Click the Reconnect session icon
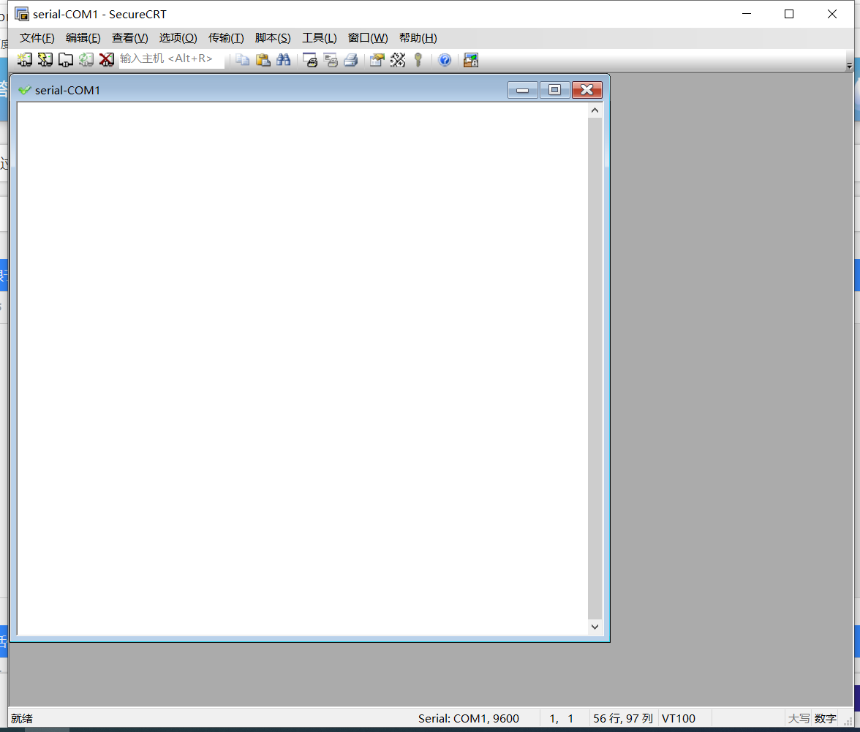The width and height of the screenshot is (860, 732). coord(86,60)
